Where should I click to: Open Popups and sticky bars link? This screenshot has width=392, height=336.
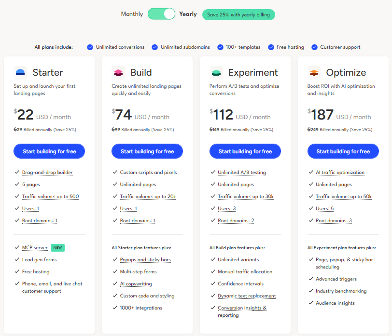tap(145, 260)
